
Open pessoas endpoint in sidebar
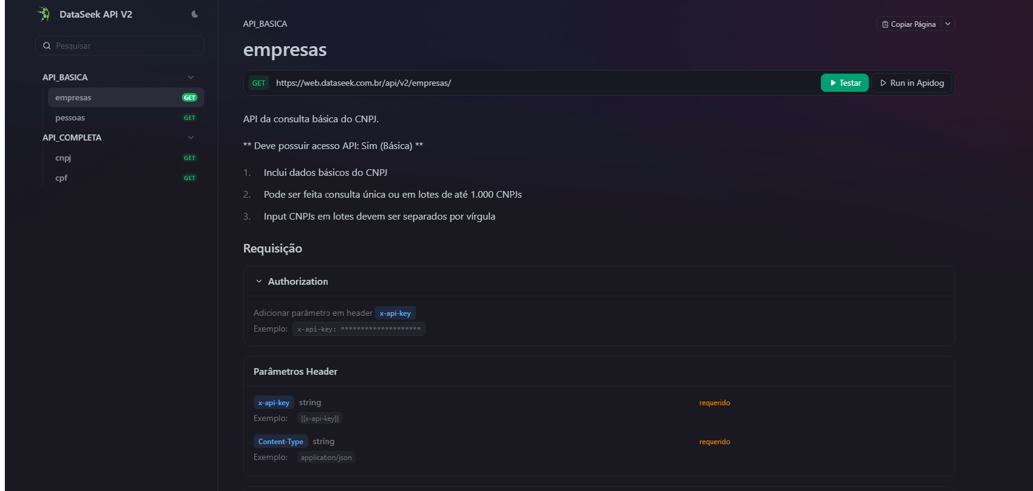126,117
